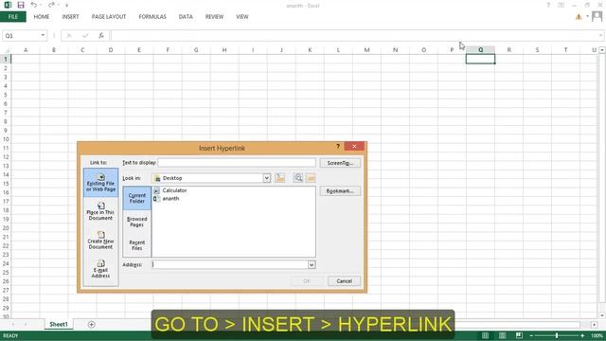
Task: Select Place in This Document option
Action: point(101,211)
